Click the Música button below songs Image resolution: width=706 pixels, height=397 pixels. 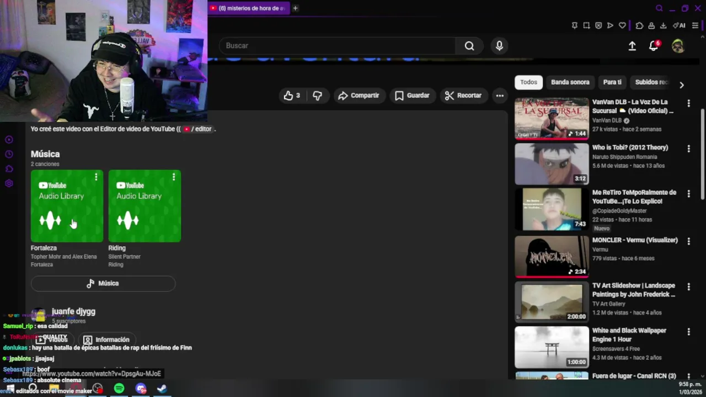(x=103, y=283)
